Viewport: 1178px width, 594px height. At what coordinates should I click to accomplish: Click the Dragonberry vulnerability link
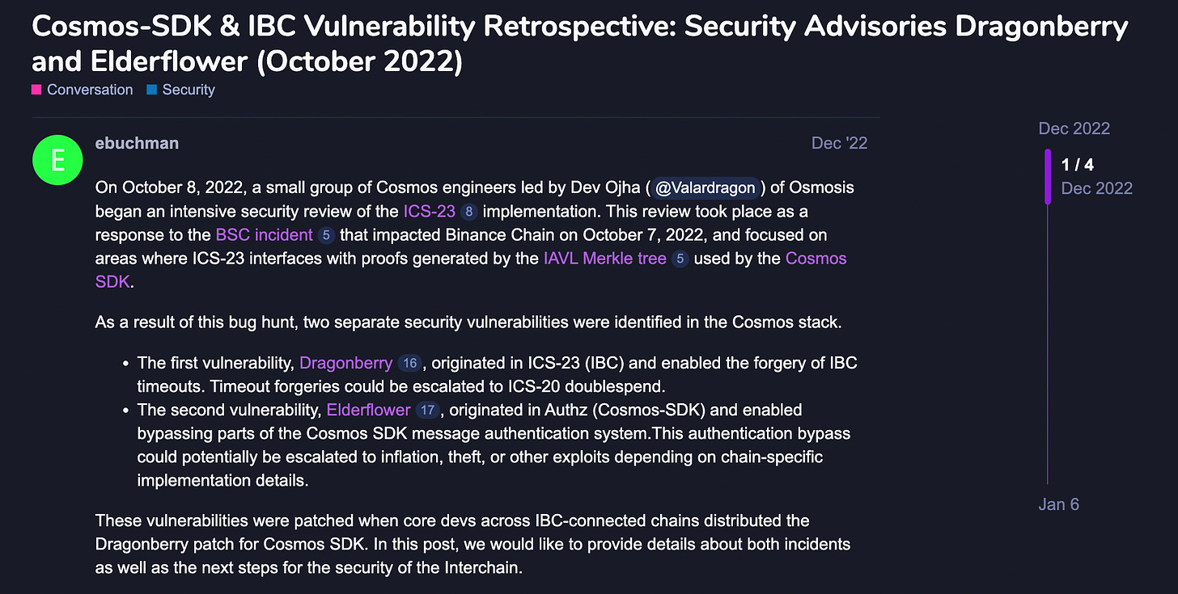345,363
